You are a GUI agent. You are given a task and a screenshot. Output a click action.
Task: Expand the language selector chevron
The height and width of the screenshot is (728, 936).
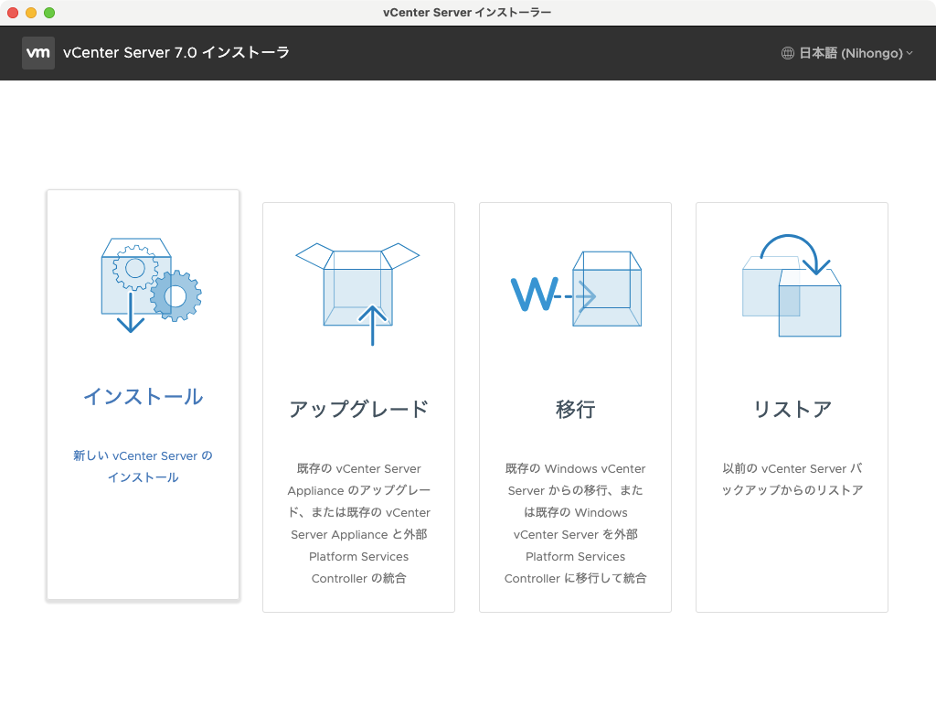click(x=909, y=53)
